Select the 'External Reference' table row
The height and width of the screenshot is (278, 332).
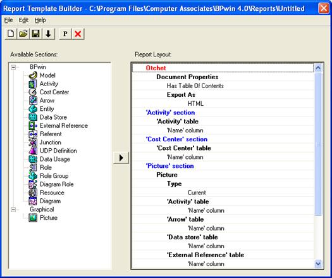click(x=223, y=255)
